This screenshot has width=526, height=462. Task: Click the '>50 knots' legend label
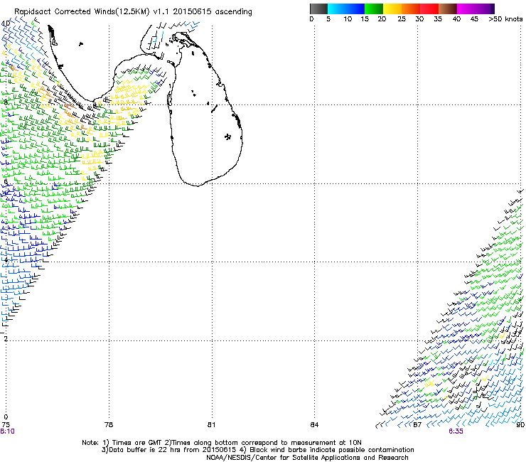point(505,19)
